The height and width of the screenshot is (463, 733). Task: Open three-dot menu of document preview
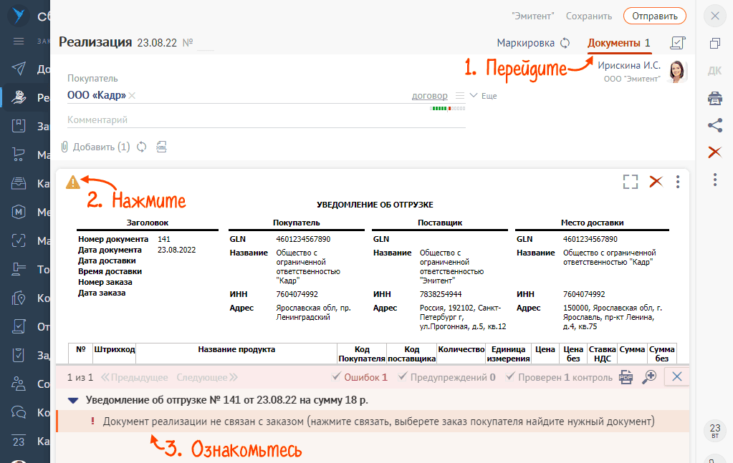(678, 182)
